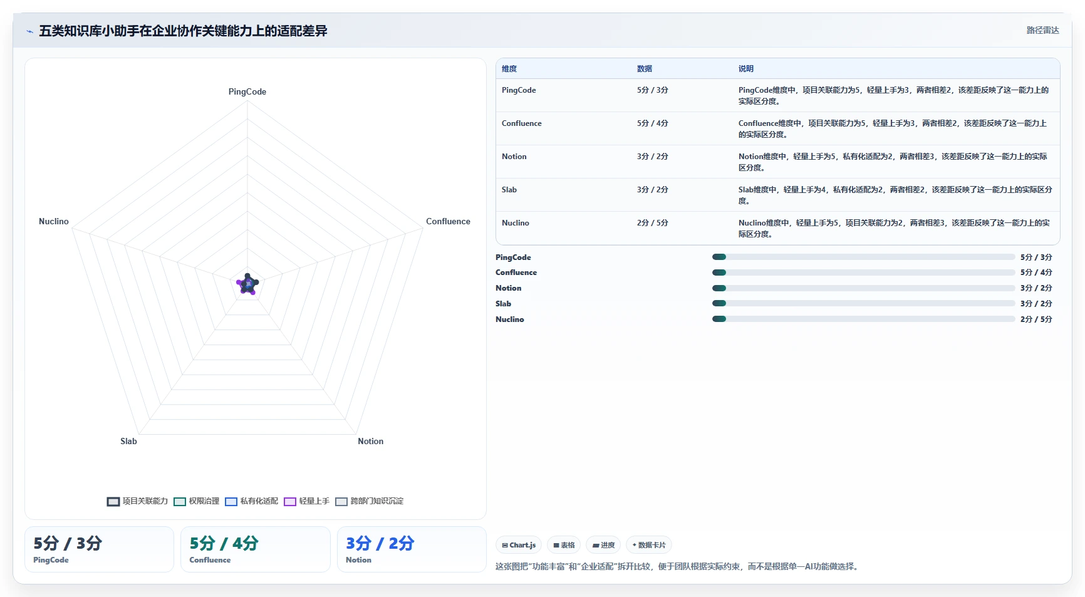This screenshot has width=1085, height=597.
Task: Select the 表格 chip
Action: click(564, 545)
